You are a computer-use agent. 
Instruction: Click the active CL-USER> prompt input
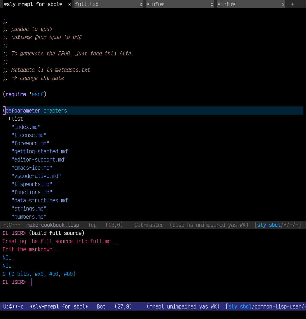[30, 282]
